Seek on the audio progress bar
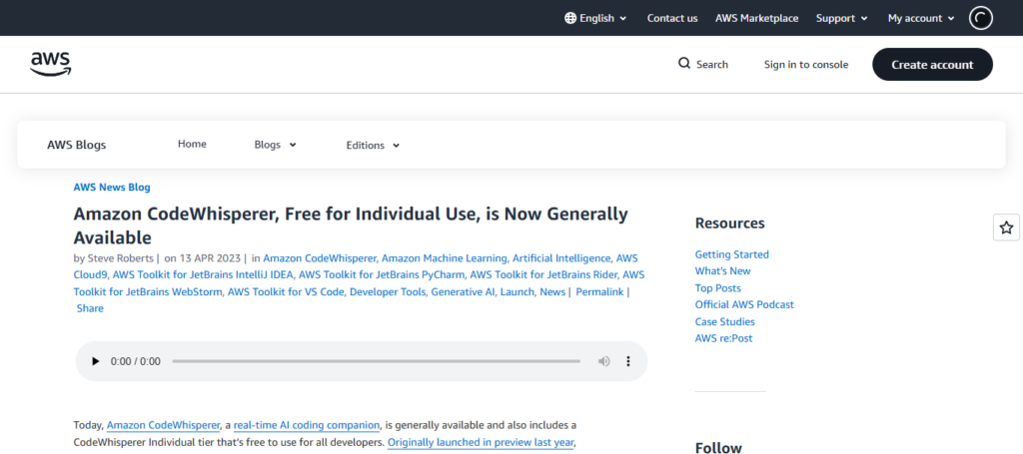Image resolution: width=1023 pixels, height=454 pixels. [x=376, y=361]
